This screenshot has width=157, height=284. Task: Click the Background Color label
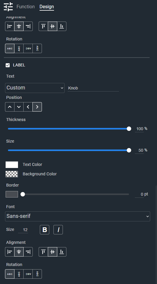coord(40,174)
